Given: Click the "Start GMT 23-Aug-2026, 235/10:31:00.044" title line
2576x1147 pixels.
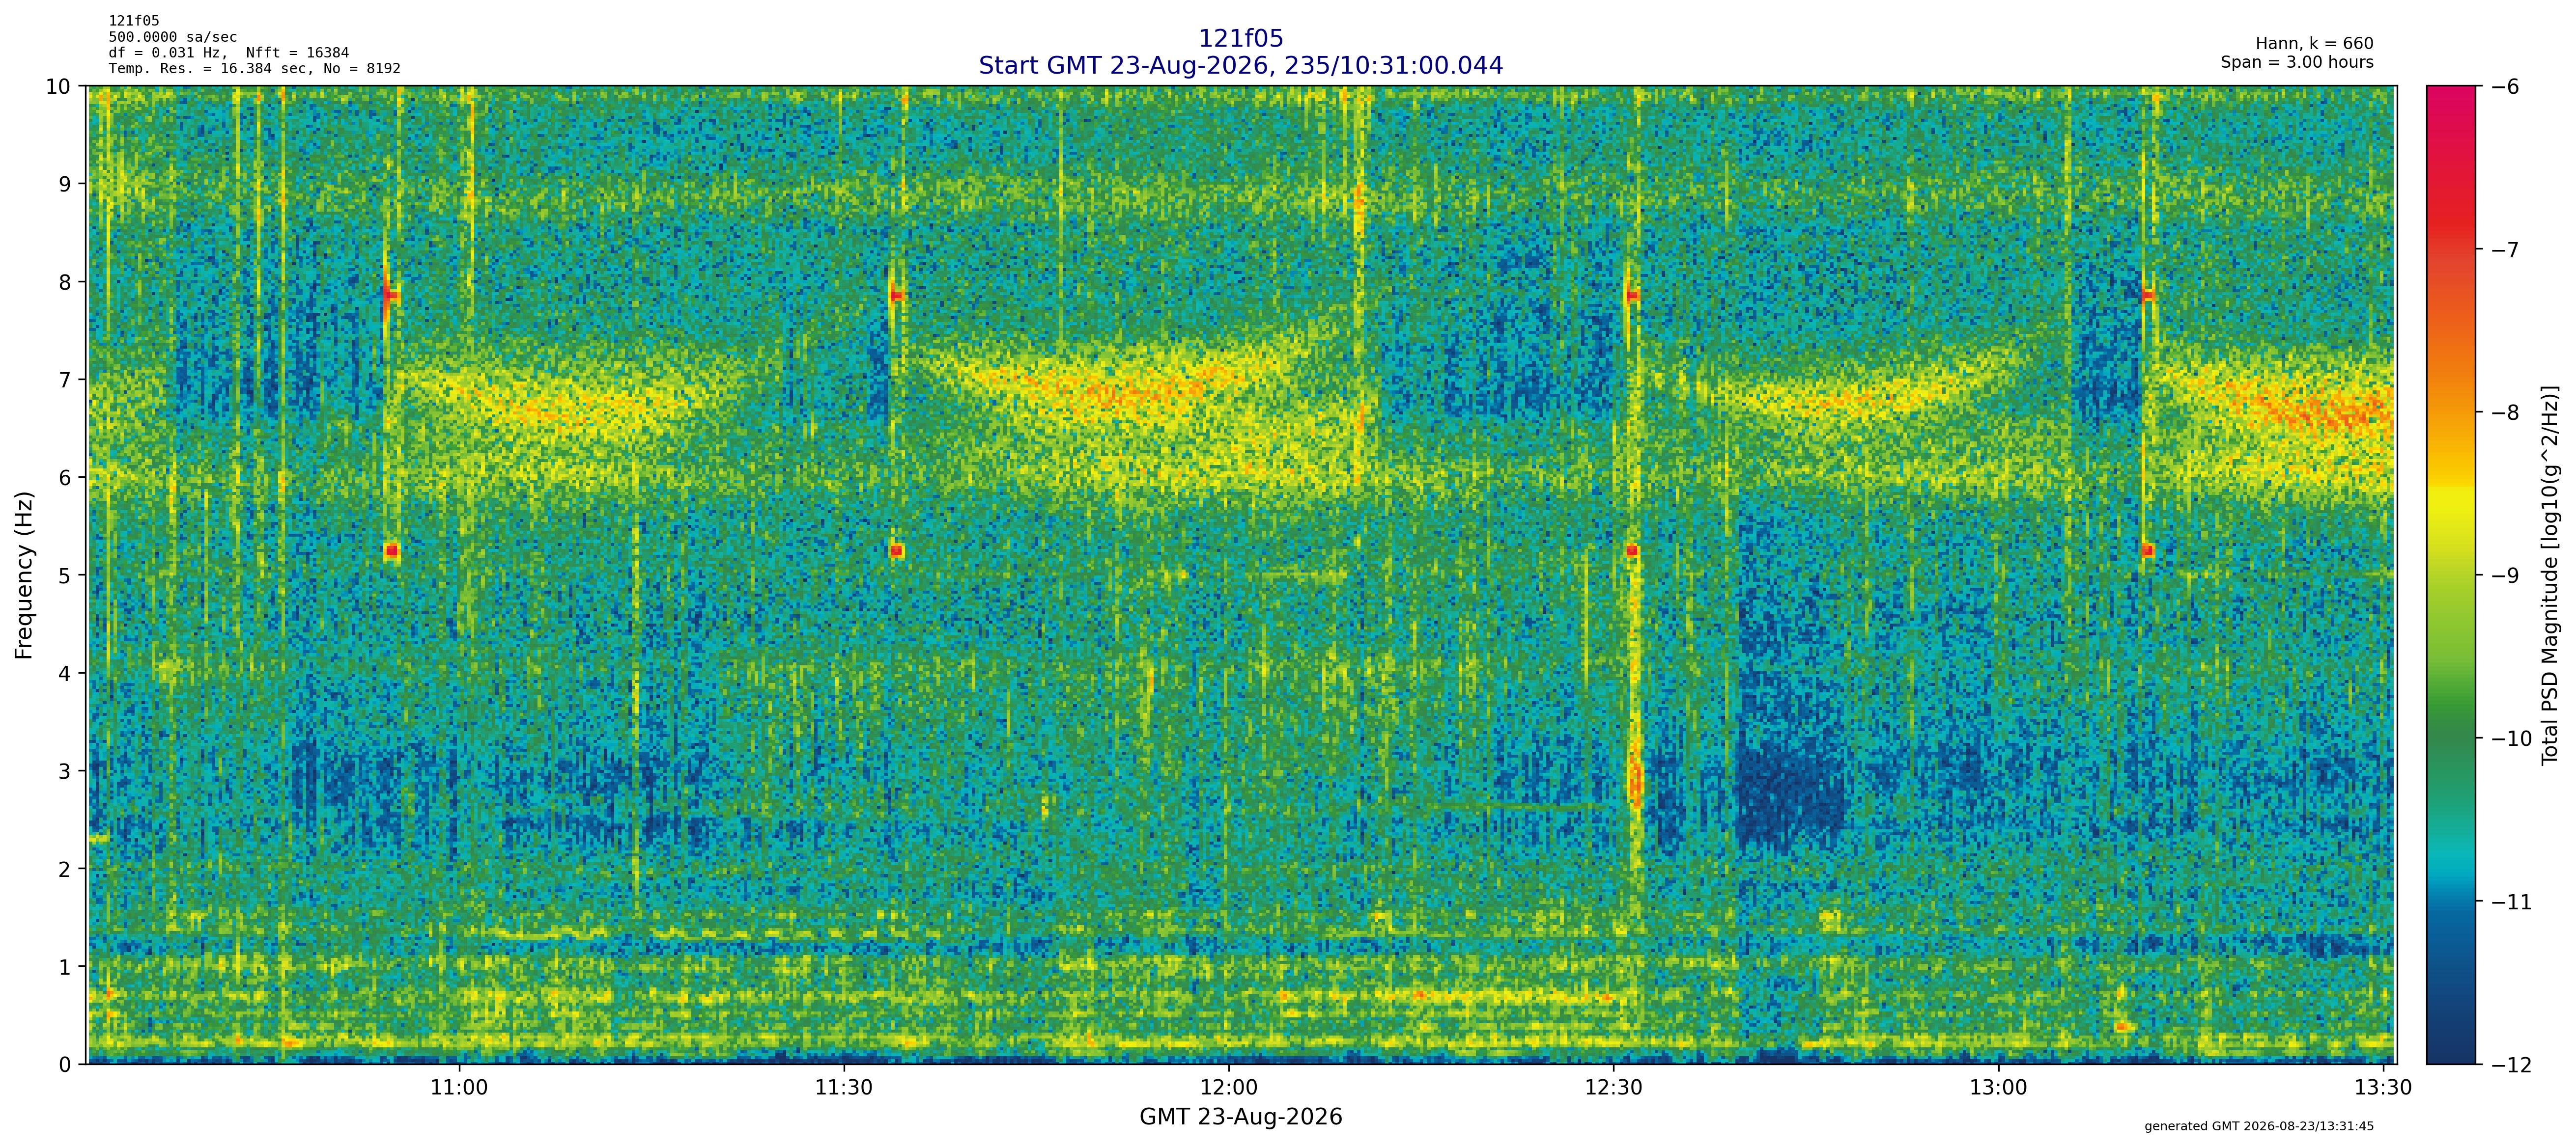Looking at the screenshot, I should click(1240, 66).
